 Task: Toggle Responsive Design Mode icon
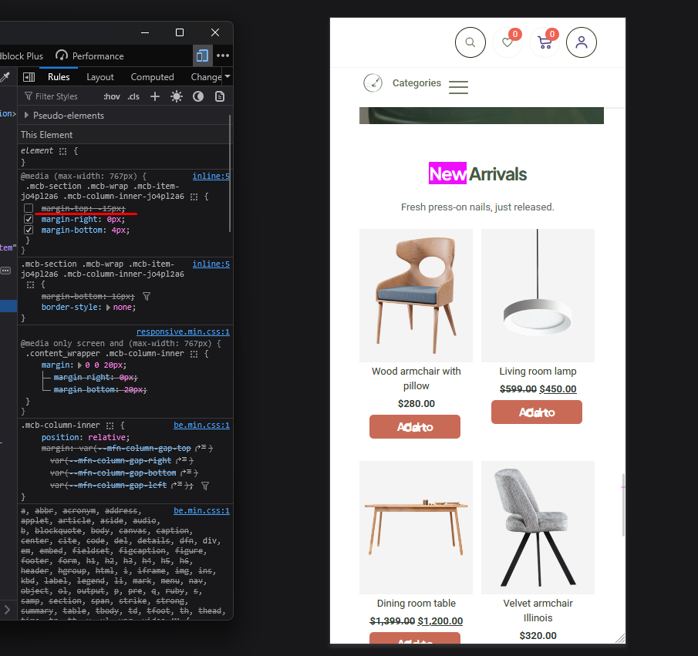(202, 56)
